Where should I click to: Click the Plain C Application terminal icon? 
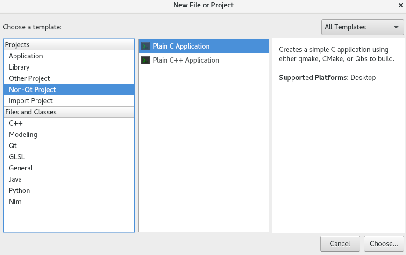click(x=145, y=46)
